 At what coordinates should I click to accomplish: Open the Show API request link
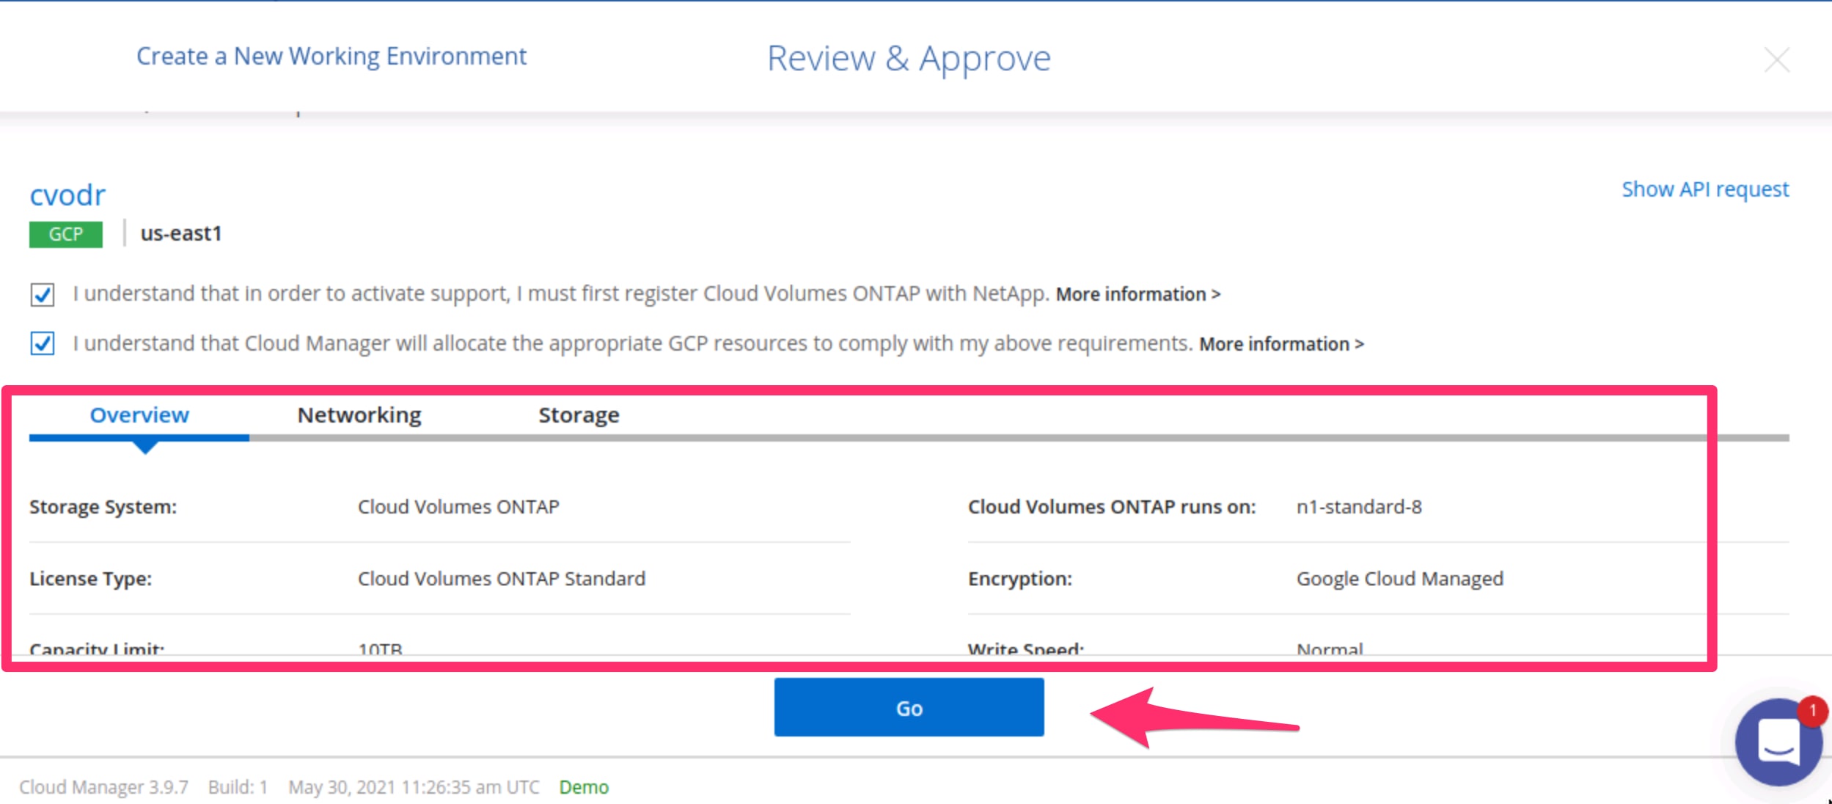1705,189
